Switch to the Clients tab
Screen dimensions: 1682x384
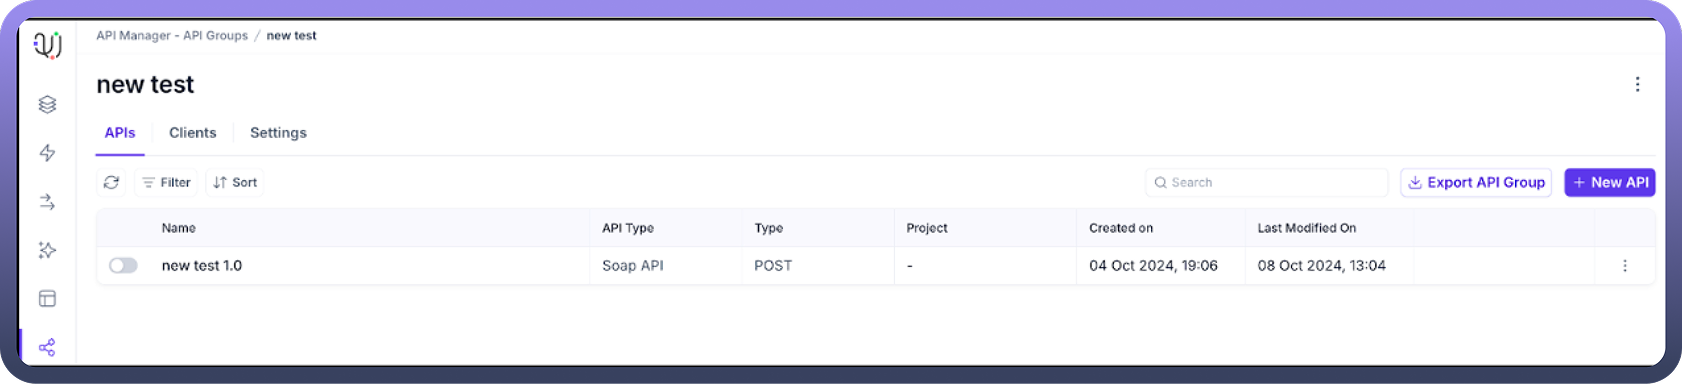click(x=193, y=133)
